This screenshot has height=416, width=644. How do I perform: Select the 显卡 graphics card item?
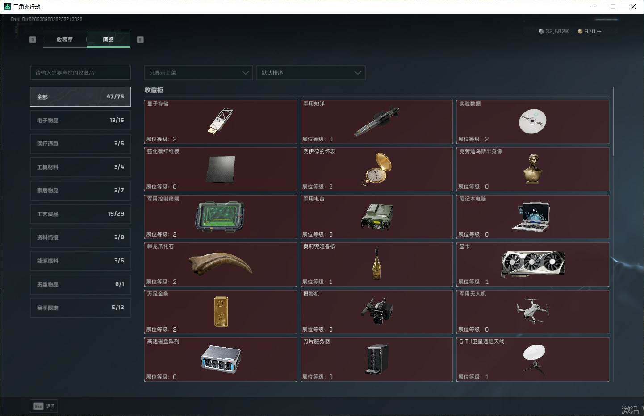[x=533, y=264]
